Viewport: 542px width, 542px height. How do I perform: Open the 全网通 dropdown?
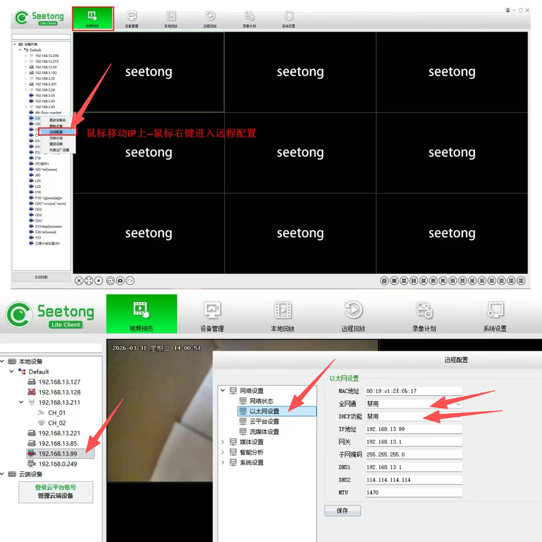point(458,404)
